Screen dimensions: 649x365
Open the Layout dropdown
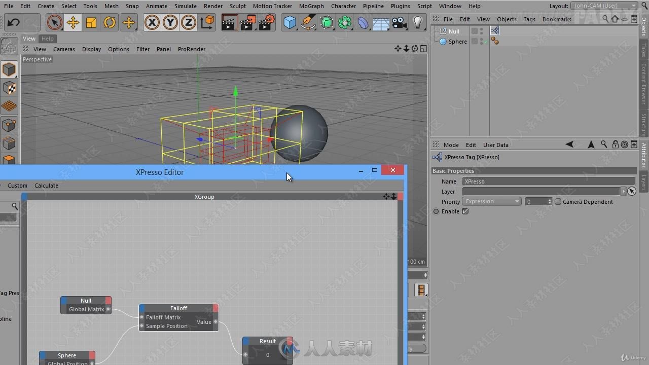click(x=604, y=6)
